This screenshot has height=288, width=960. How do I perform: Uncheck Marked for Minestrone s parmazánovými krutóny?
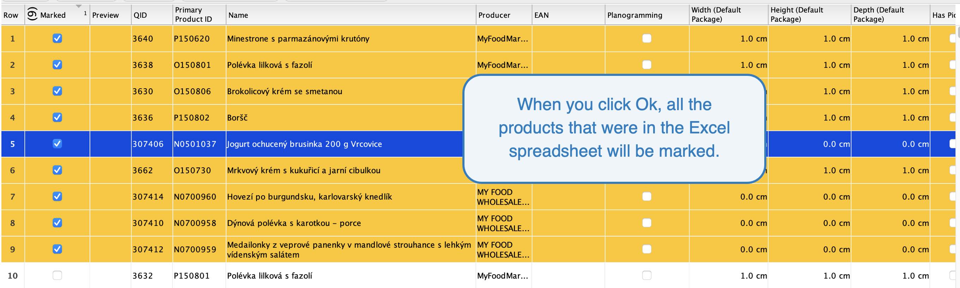point(57,38)
